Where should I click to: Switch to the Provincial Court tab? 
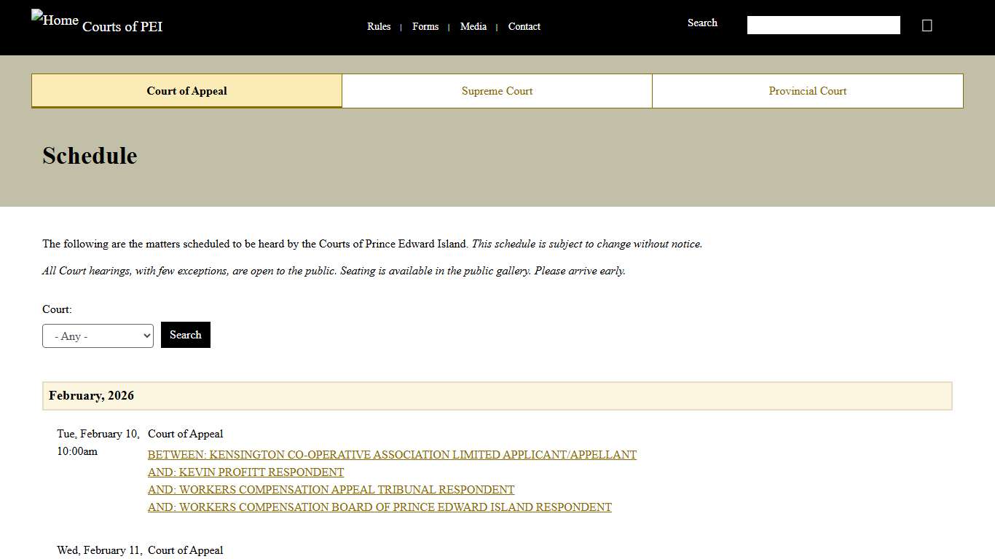(x=807, y=91)
